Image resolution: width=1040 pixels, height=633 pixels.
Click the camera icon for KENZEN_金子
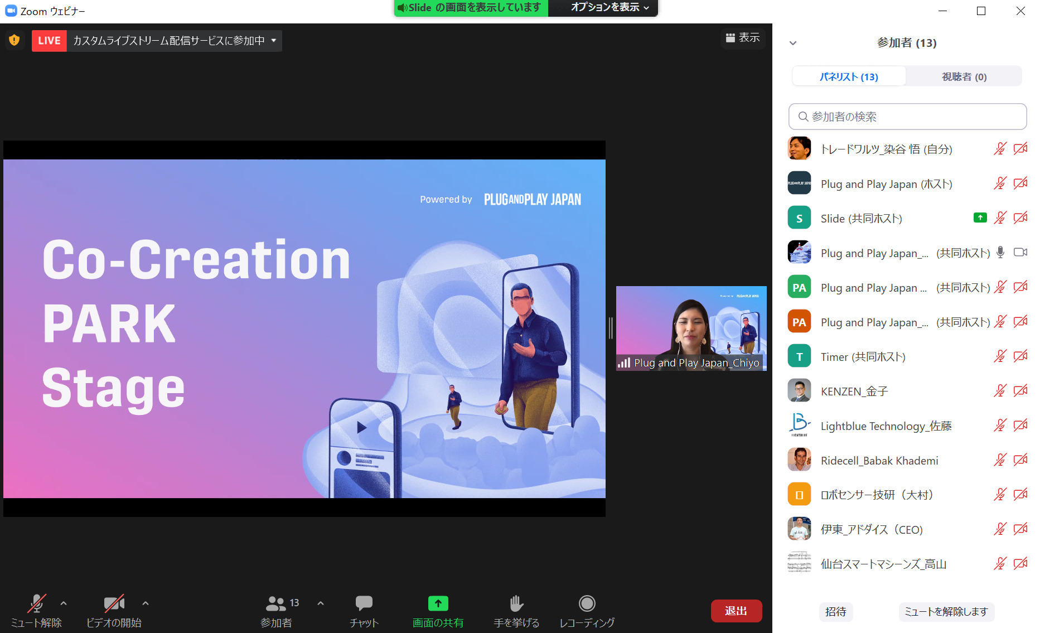coord(1020,391)
